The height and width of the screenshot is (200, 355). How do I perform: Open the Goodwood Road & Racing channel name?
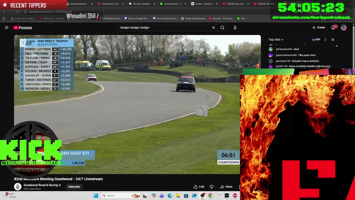click(x=41, y=185)
